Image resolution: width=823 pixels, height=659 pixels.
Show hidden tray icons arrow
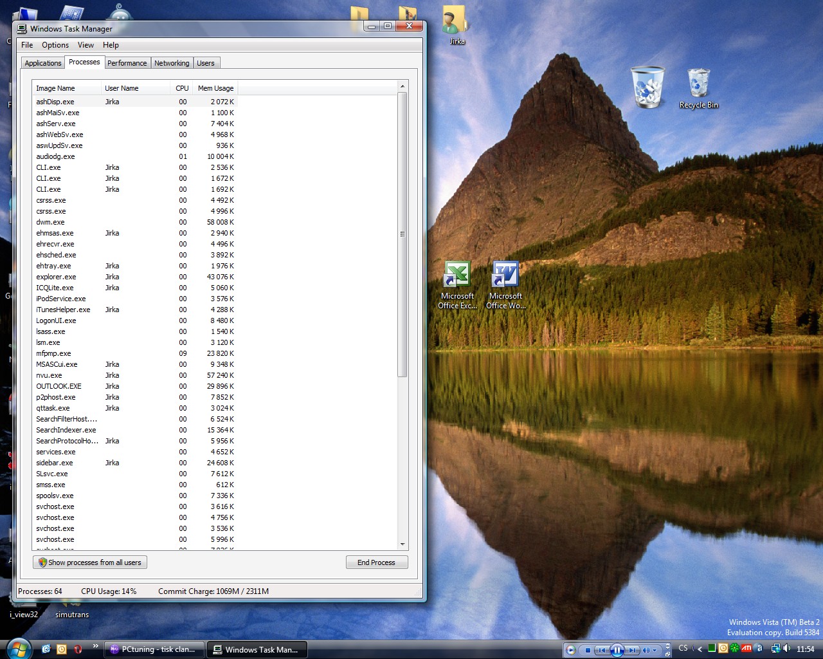tap(700, 649)
